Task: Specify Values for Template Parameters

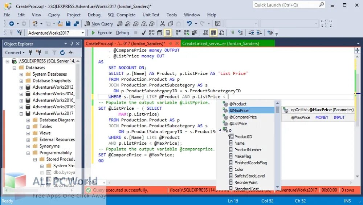Action: point(270,33)
